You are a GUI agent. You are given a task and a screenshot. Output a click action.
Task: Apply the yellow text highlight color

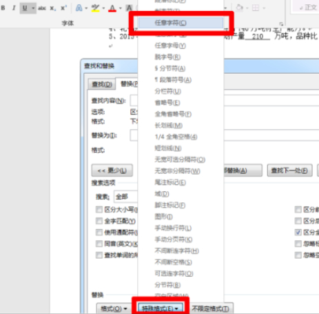pyautogui.click(x=95, y=8)
